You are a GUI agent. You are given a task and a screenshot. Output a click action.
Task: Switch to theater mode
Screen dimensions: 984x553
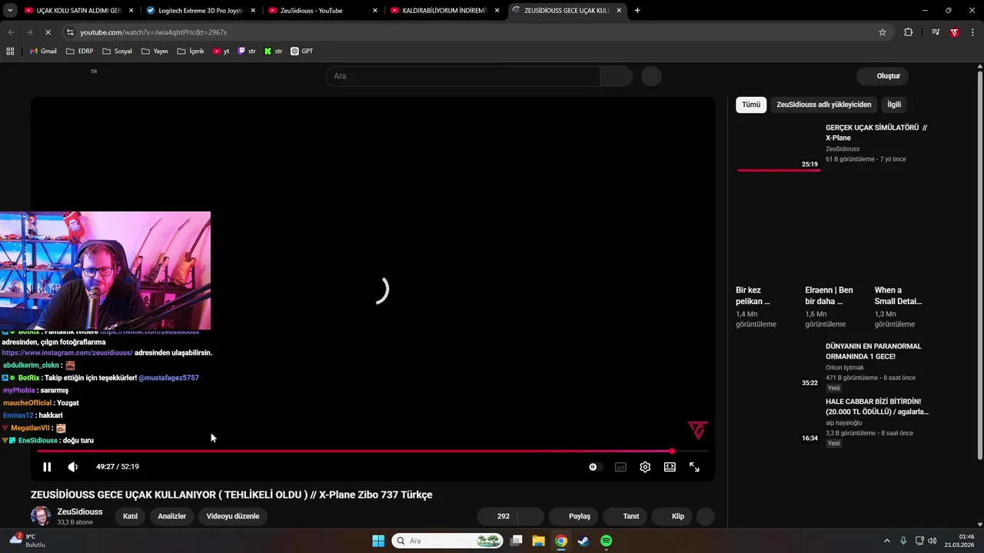pos(670,467)
